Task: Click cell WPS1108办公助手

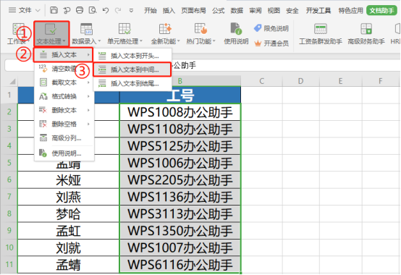Action: click(180, 129)
